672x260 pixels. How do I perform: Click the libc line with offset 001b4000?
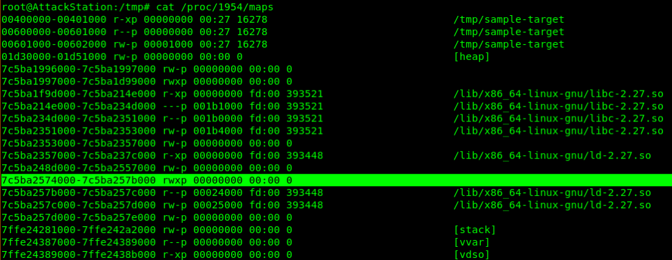click(332, 130)
